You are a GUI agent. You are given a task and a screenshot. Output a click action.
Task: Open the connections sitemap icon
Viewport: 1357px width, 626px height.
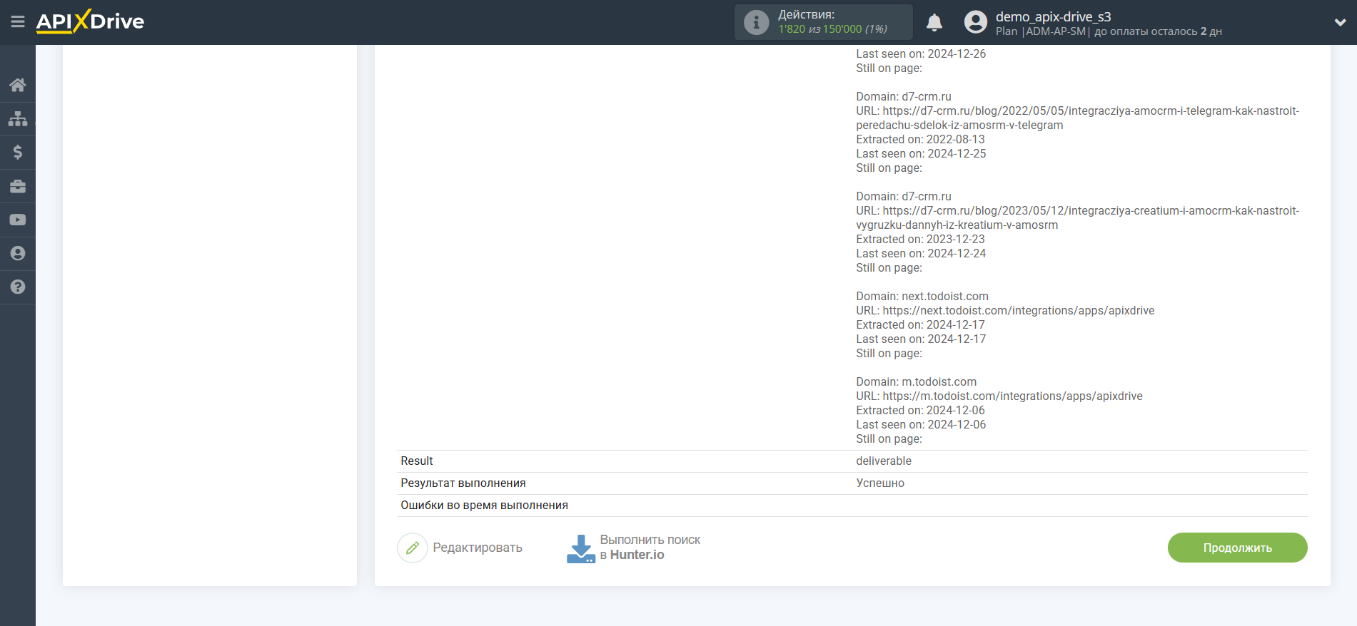click(18, 118)
